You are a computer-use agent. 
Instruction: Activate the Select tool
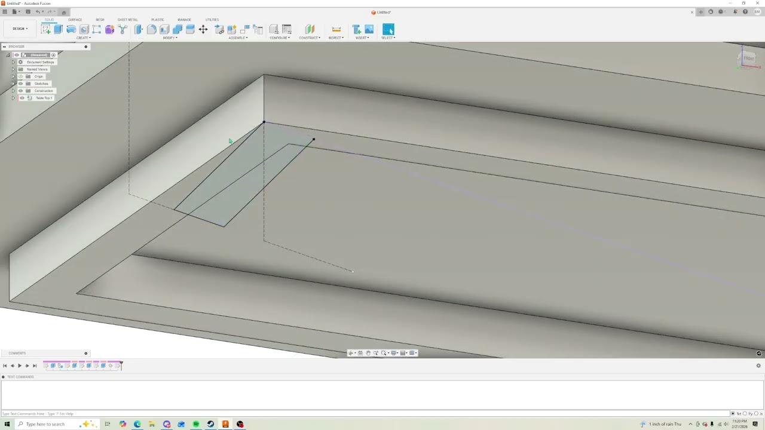(x=388, y=29)
